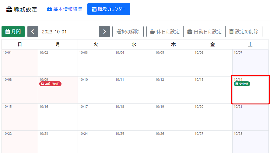
Task: Select the 10/08 calendar cell
Action: point(20,90)
